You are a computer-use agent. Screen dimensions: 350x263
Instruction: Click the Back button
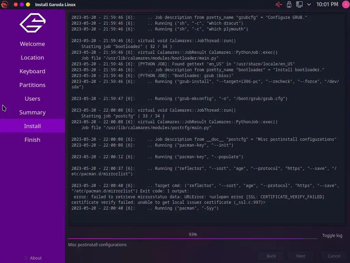coord(271,256)
